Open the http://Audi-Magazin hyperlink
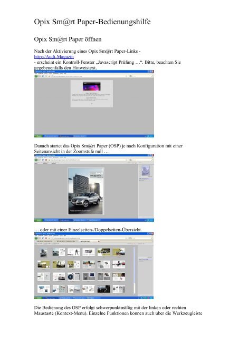Image resolution: width=239 pixels, height=337 pixels. pyautogui.click(x=54, y=57)
